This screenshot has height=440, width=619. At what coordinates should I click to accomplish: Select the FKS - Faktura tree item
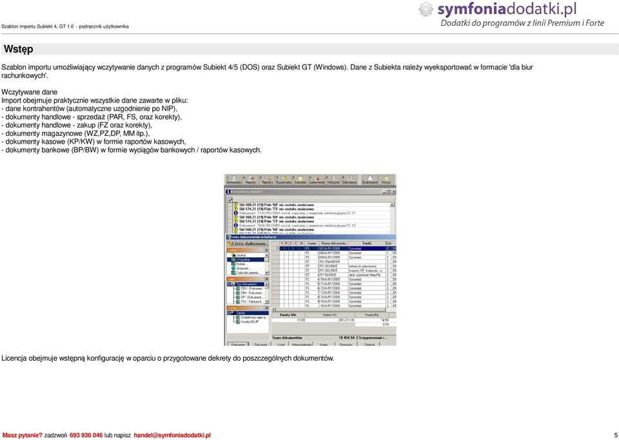pos(250,301)
